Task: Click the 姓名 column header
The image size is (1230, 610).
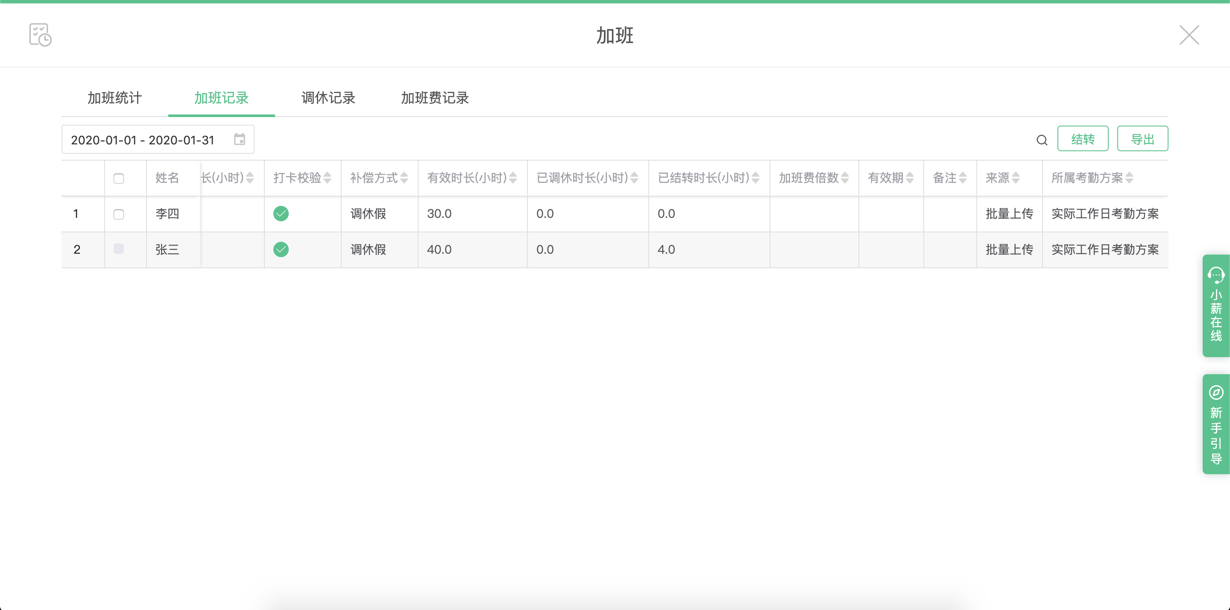Action: click(x=167, y=178)
